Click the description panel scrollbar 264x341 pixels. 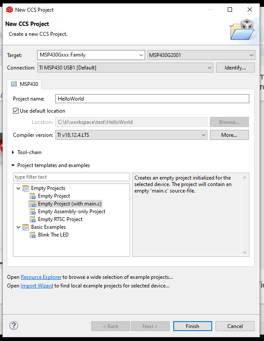(245, 215)
